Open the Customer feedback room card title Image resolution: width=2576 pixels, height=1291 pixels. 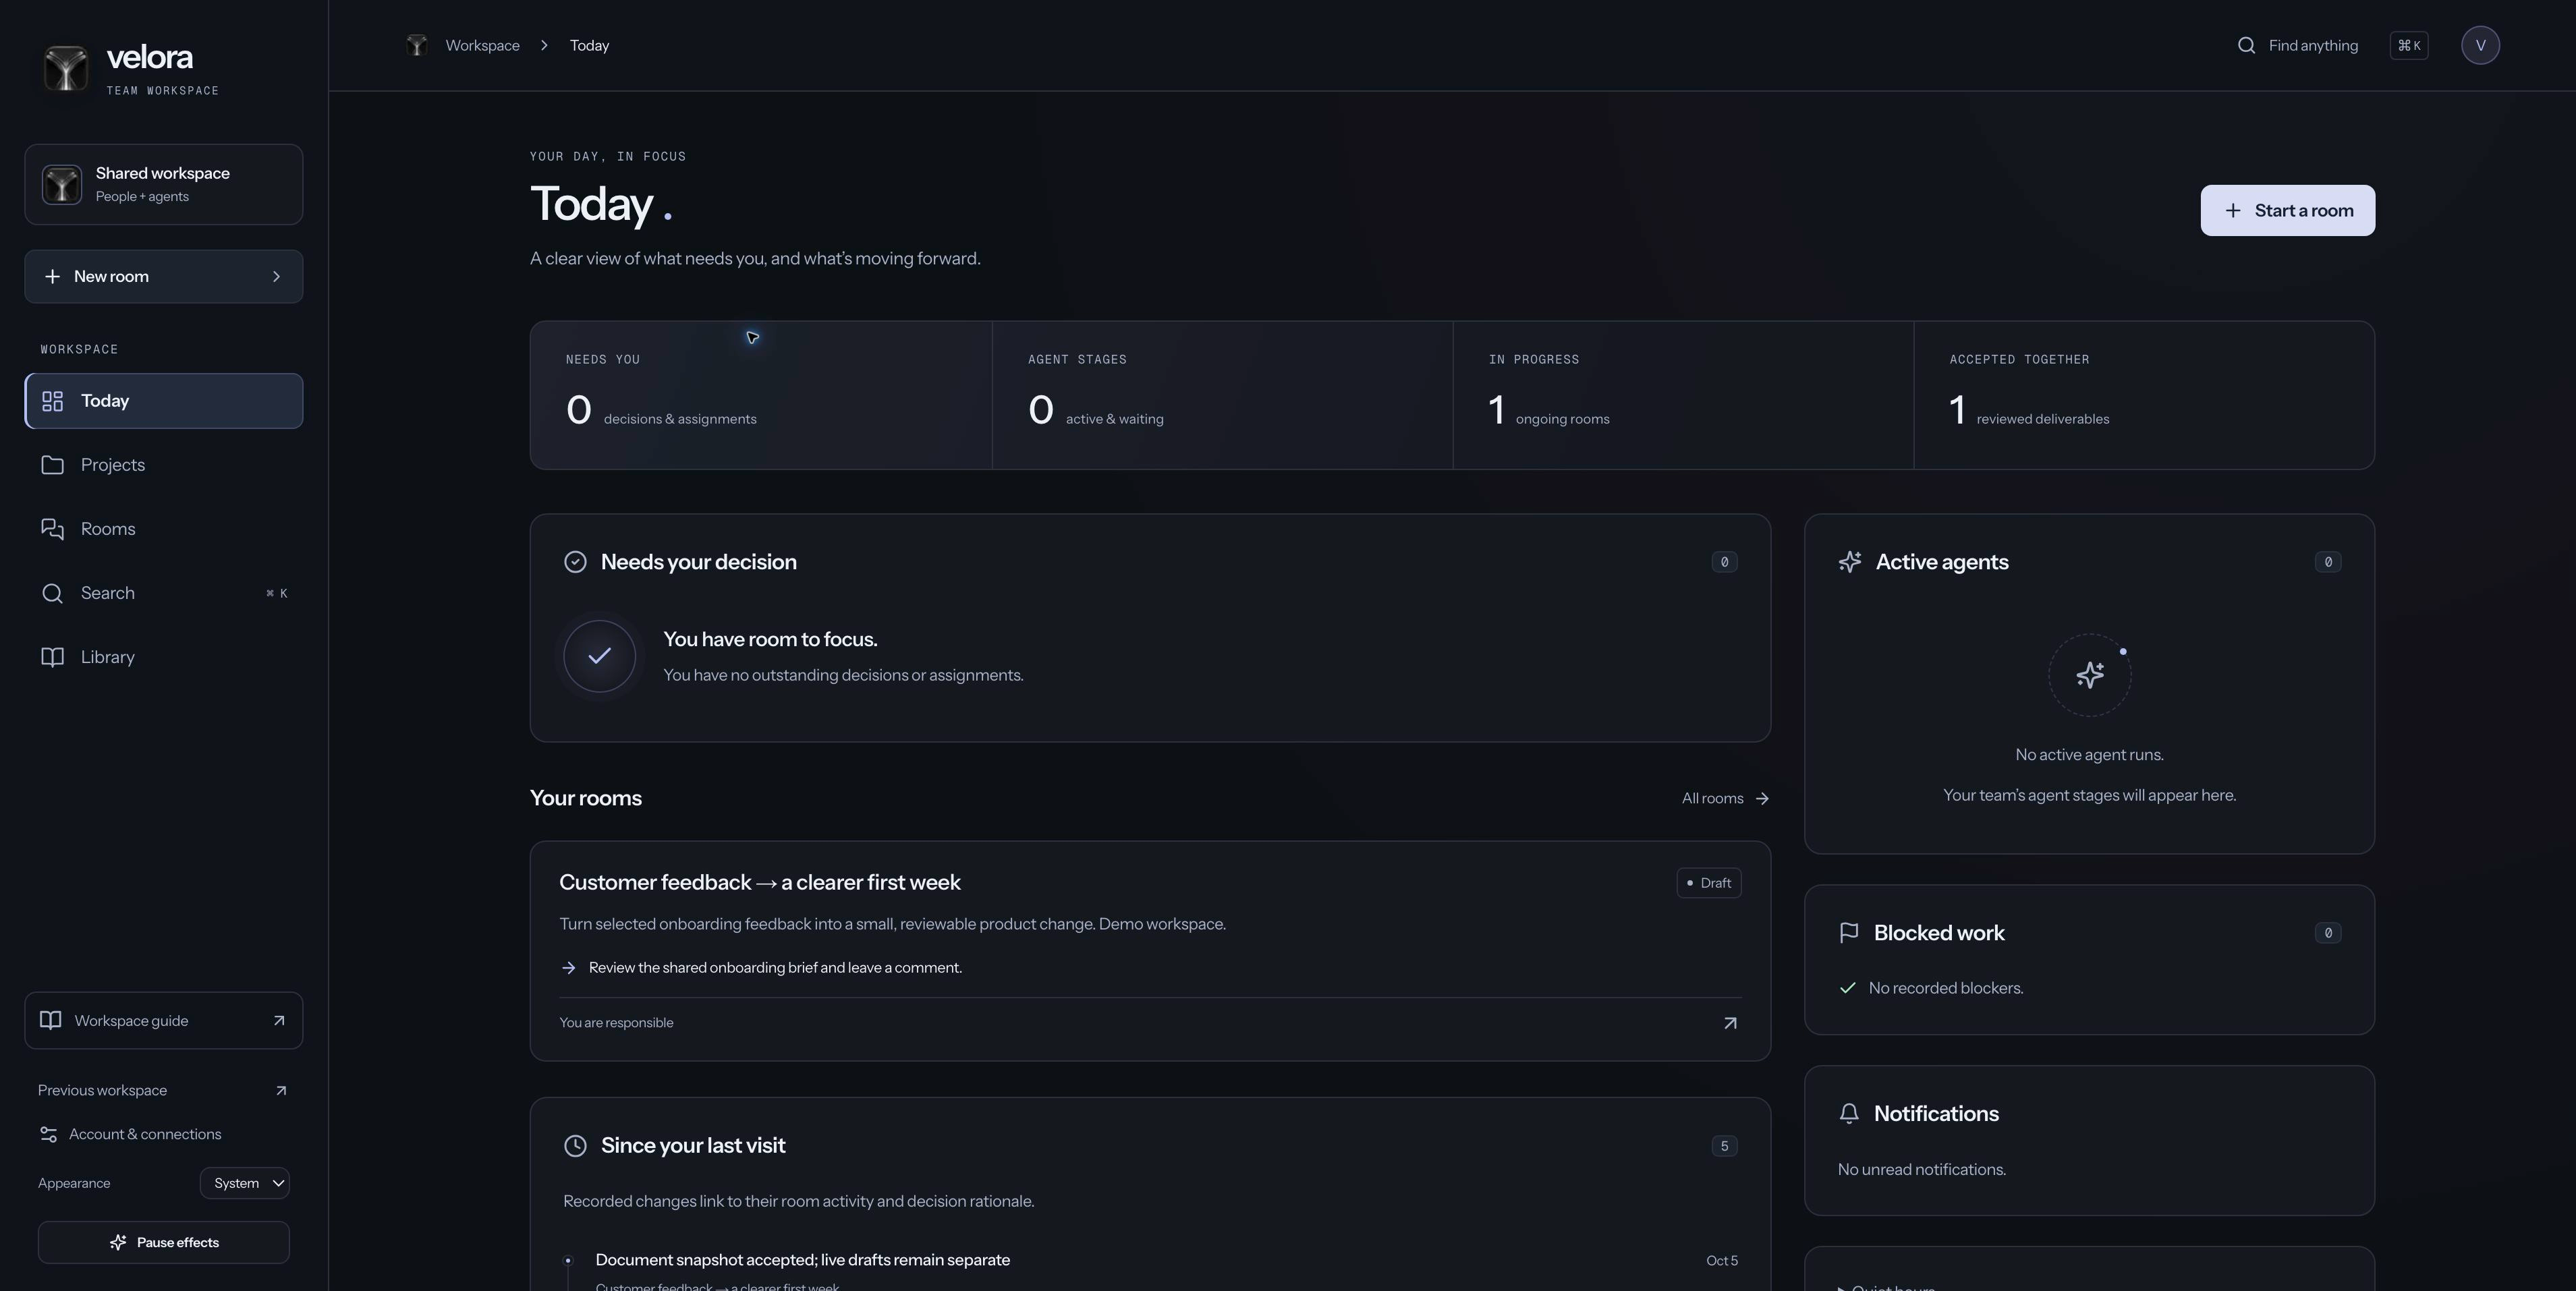tap(760, 882)
